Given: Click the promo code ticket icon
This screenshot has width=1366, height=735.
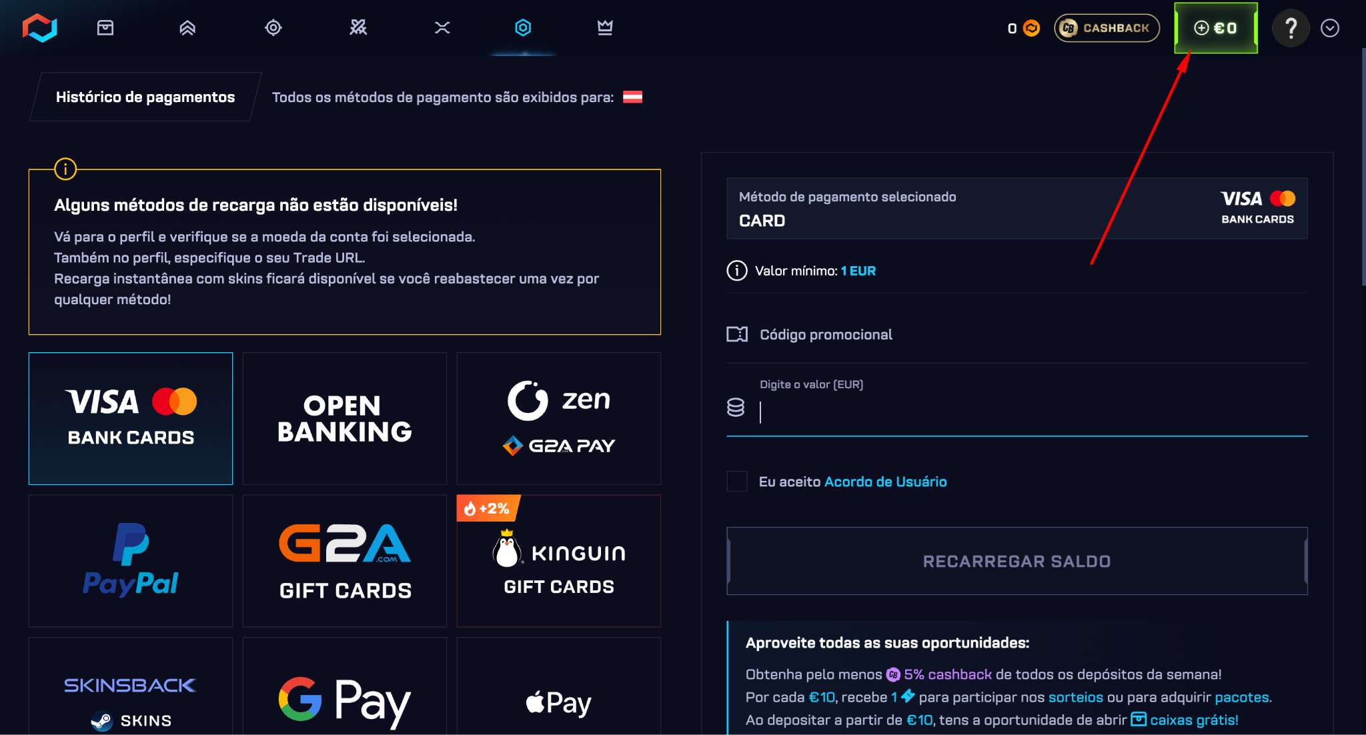Looking at the screenshot, I should pos(737,334).
